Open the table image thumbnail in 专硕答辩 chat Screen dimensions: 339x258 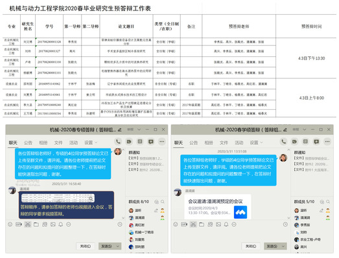pyautogui.click(x=58, y=198)
